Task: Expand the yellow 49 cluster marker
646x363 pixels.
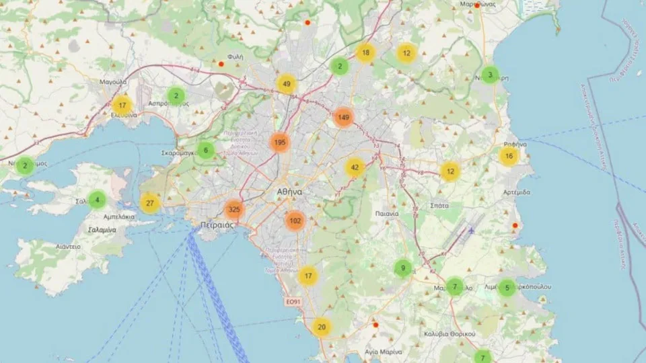Action: pyautogui.click(x=287, y=84)
